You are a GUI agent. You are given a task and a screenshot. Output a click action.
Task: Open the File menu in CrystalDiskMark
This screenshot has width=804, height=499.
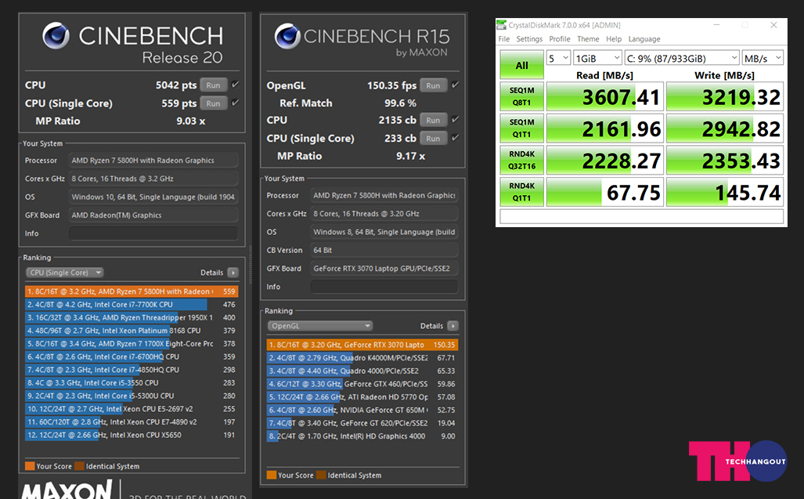pos(504,39)
